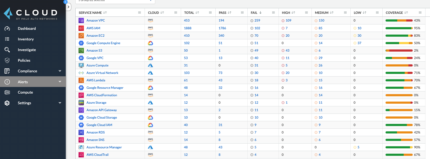Click the Amazon API Gateway icon
430x159 pixels.
click(81, 110)
